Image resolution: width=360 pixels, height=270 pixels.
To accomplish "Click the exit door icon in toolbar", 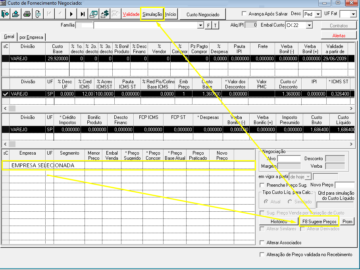I will point(5,14).
